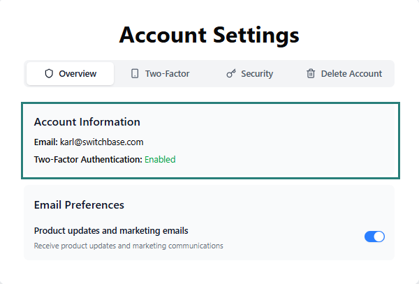
Task: Disable product updates and marketing emails toggle
Action: point(374,237)
